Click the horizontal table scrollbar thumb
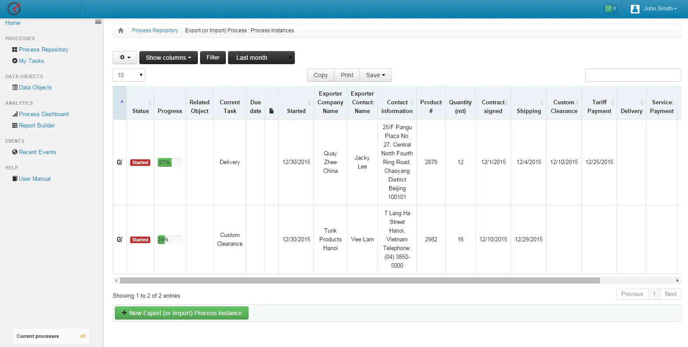Screen dimensions: 688x347 pos(360,281)
